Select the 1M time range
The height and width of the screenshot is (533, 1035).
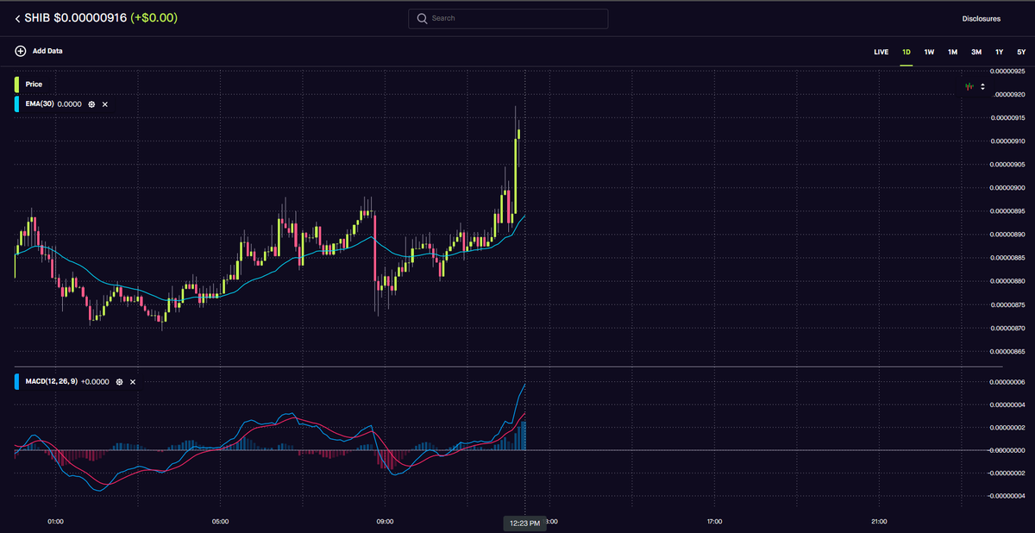point(952,52)
